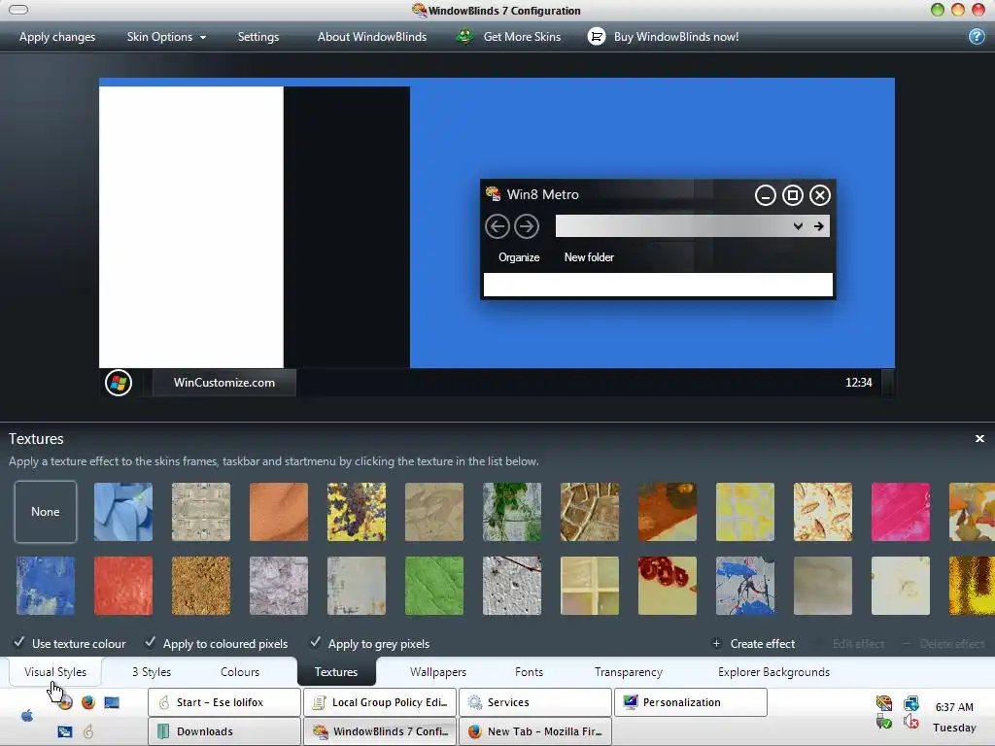
Task: Click the WindowBlinds tray icon
Action: 884,703
